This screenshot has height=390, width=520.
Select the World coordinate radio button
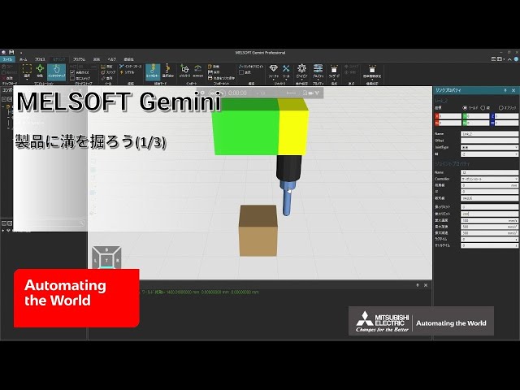point(465,108)
